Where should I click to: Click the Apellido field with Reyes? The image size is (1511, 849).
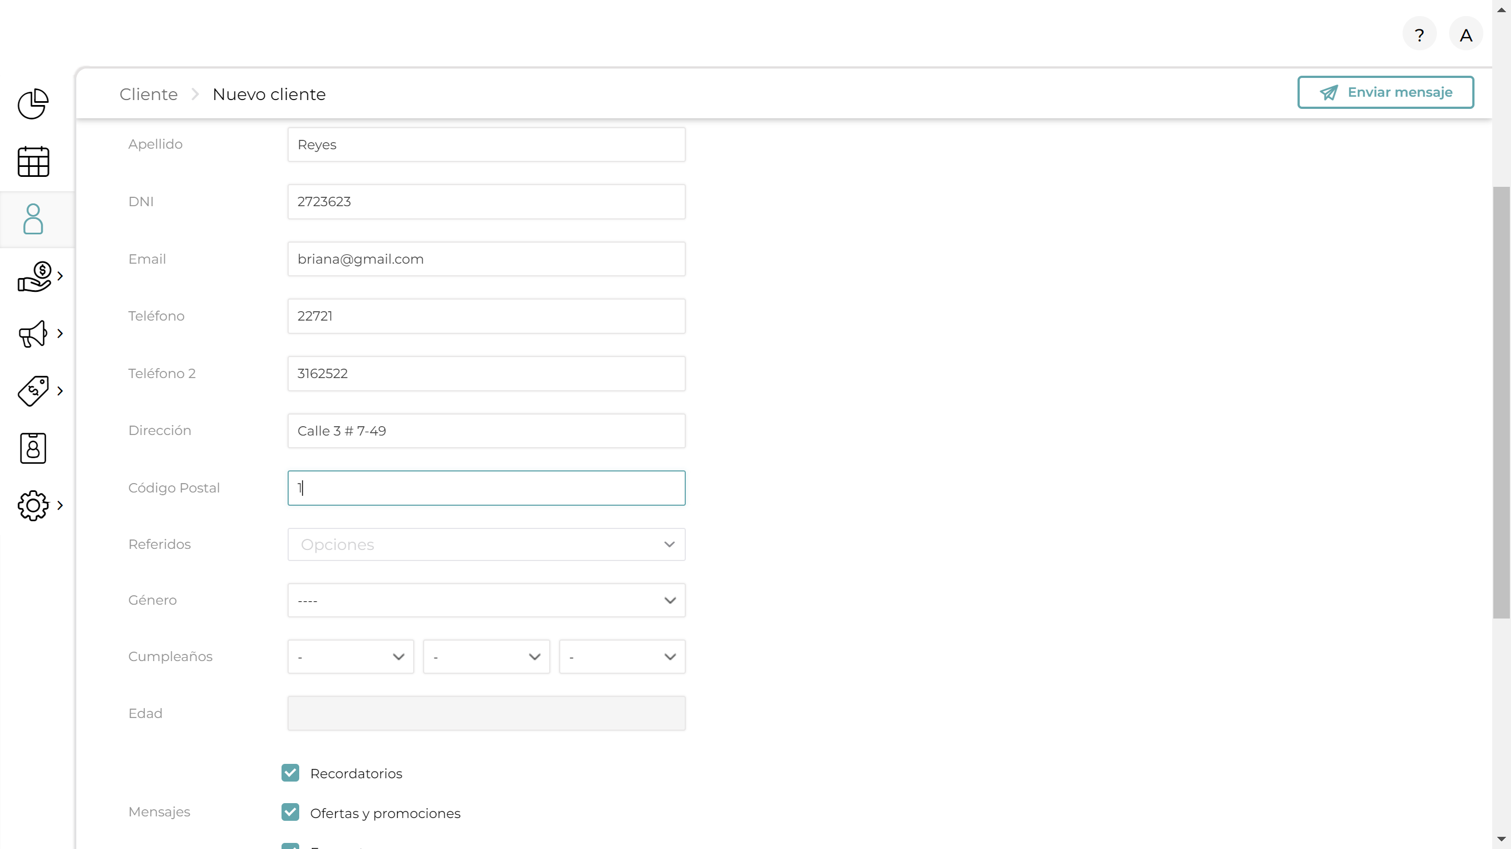tap(486, 145)
